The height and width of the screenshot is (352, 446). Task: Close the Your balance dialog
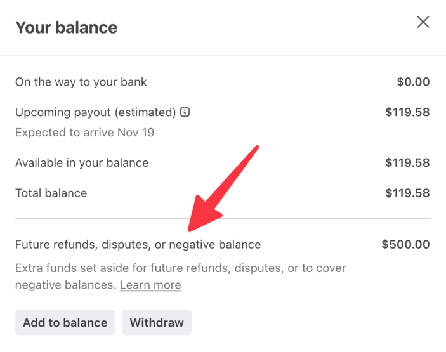[423, 22]
